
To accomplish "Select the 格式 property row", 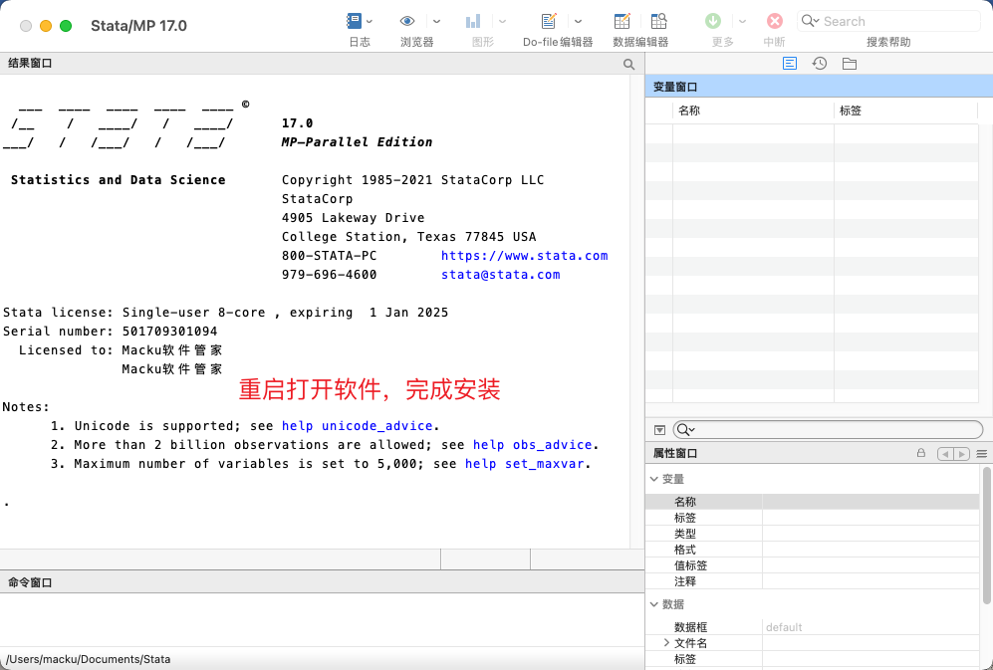I will 813,550.
